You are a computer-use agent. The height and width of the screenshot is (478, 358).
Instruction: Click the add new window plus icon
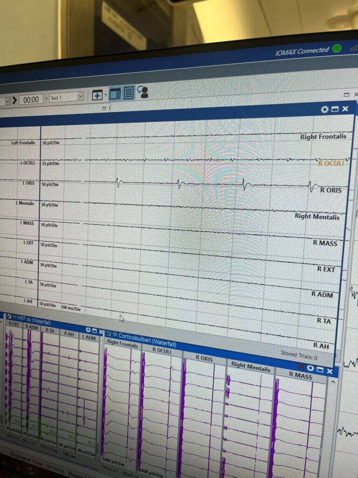(x=97, y=96)
